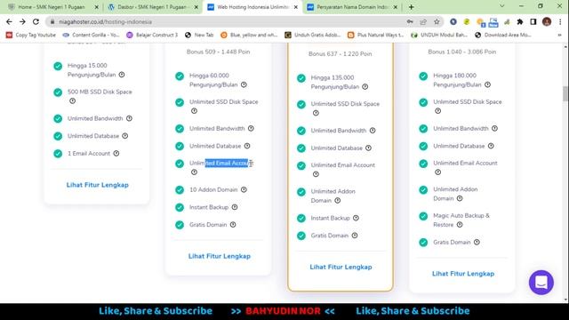The height and width of the screenshot is (320, 569).
Task: Show info for Unlimited Addon Domain in third plan
Action: click(x=338, y=201)
